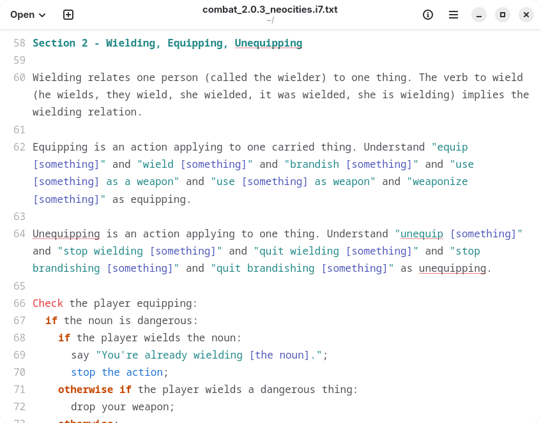
Task: Show document info icon in header
Action: tap(428, 15)
